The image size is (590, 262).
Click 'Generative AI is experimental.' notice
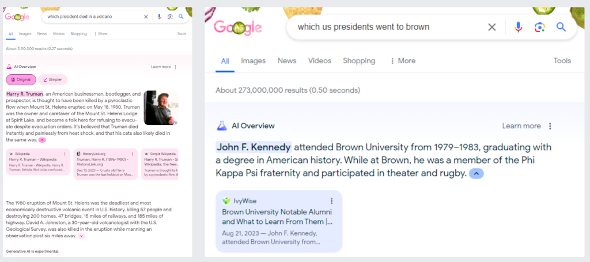click(32, 251)
